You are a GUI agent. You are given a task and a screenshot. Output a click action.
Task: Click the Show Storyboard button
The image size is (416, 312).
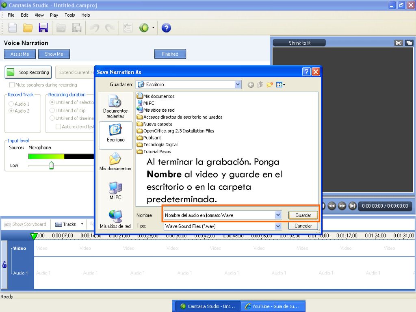pyautogui.click(x=26, y=224)
